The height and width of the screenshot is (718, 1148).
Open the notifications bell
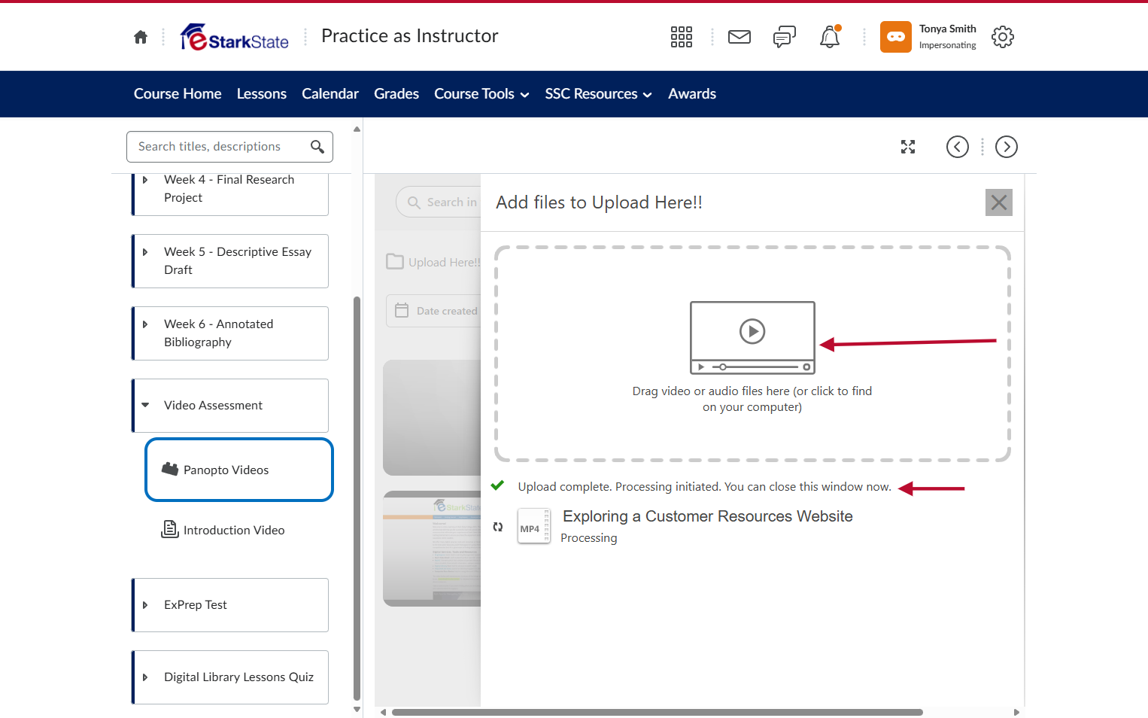(x=830, y=37)
